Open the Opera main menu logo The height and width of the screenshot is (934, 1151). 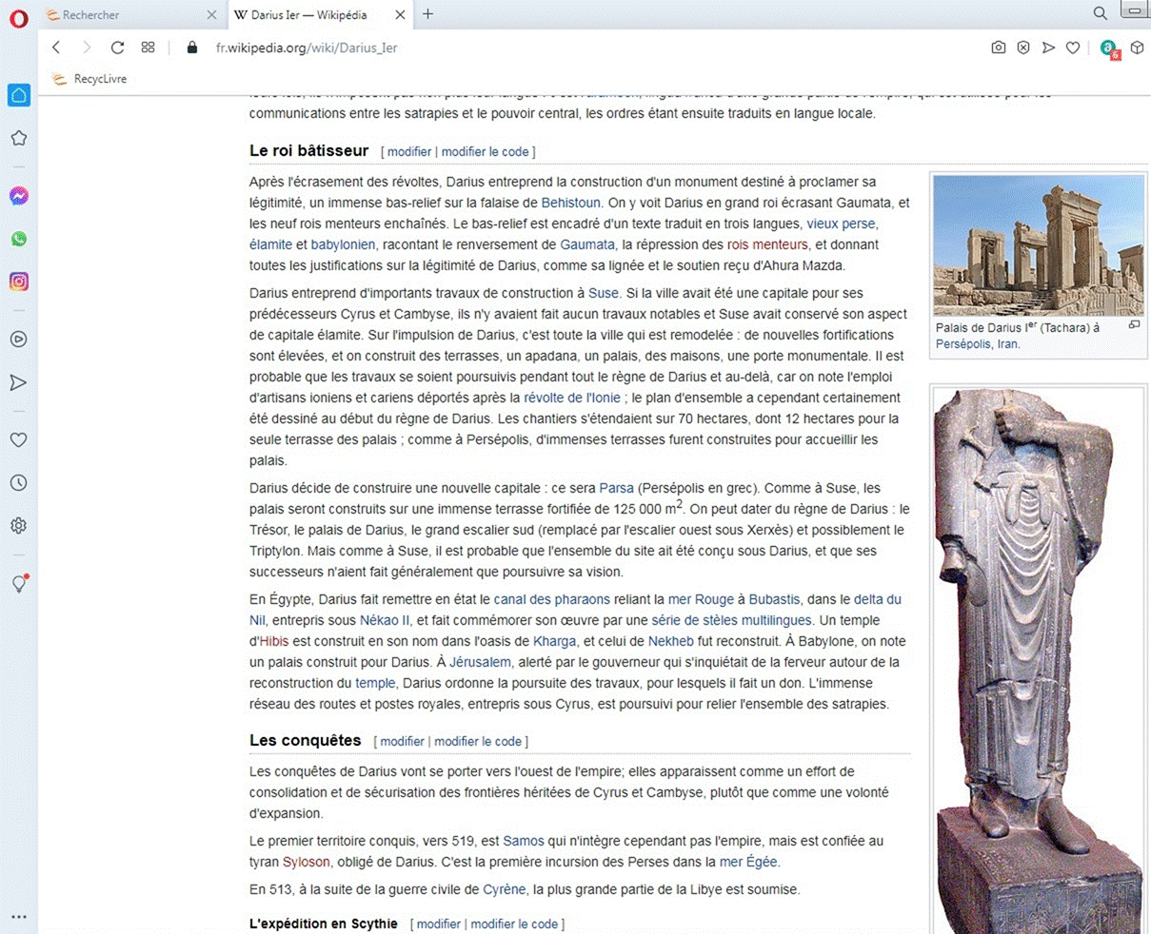point(19,18)
